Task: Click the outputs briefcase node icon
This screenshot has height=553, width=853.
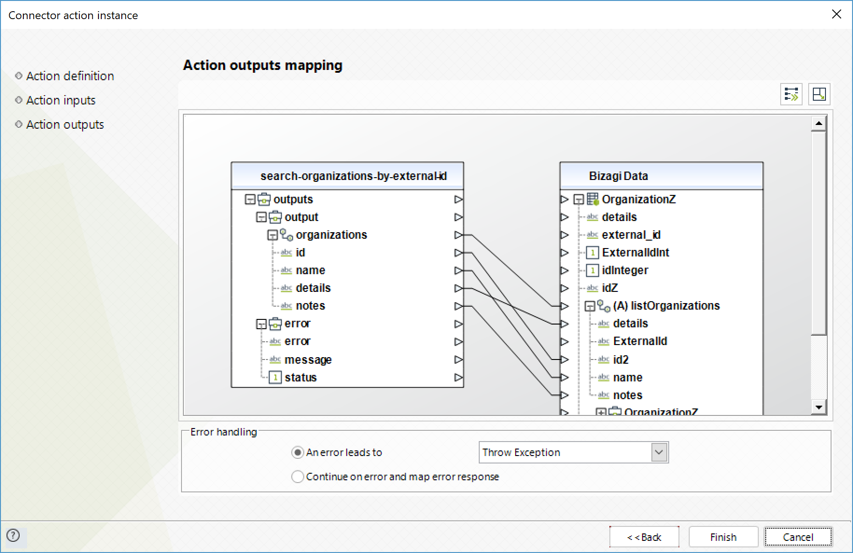Action: tap(264, 200)
